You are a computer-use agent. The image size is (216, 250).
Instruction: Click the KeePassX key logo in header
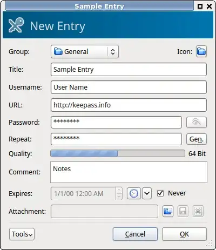(x=16, y=25)
